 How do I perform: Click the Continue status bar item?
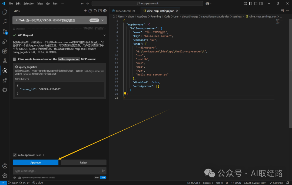point(276,183)
